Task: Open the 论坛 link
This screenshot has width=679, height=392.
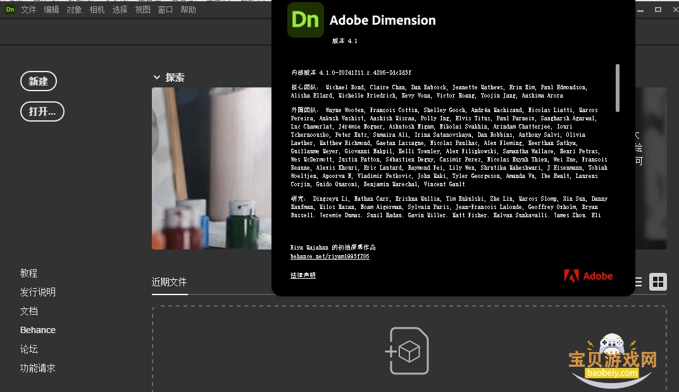Action: [28, 349]
